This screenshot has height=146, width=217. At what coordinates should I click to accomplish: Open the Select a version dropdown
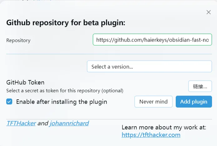pyautogui.click(x=149, y=66)
